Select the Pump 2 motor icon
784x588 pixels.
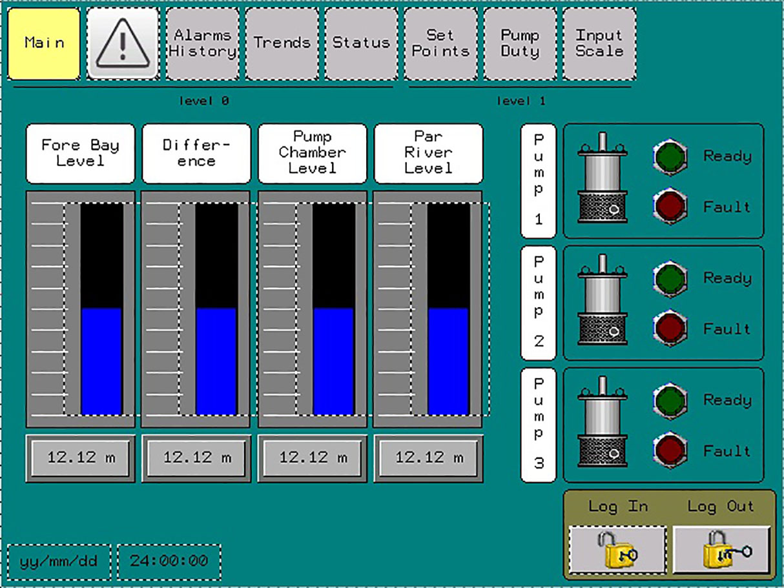pos(603,300)
